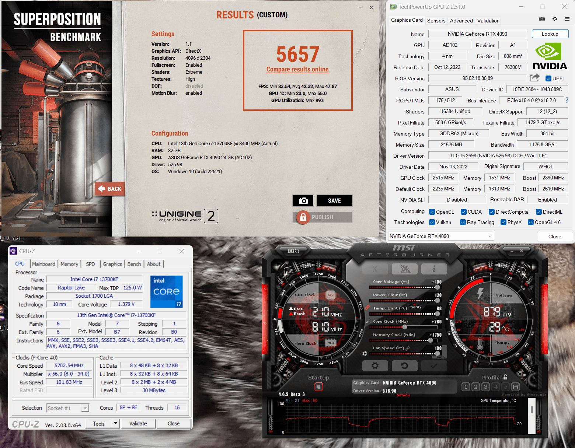Toggle the OpenGL 4.6 checkbox
This screenshot has height=448, width=575.
tap(531, 222)
